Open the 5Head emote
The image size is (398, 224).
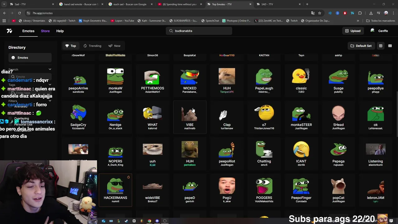click(x=338, y=117)
